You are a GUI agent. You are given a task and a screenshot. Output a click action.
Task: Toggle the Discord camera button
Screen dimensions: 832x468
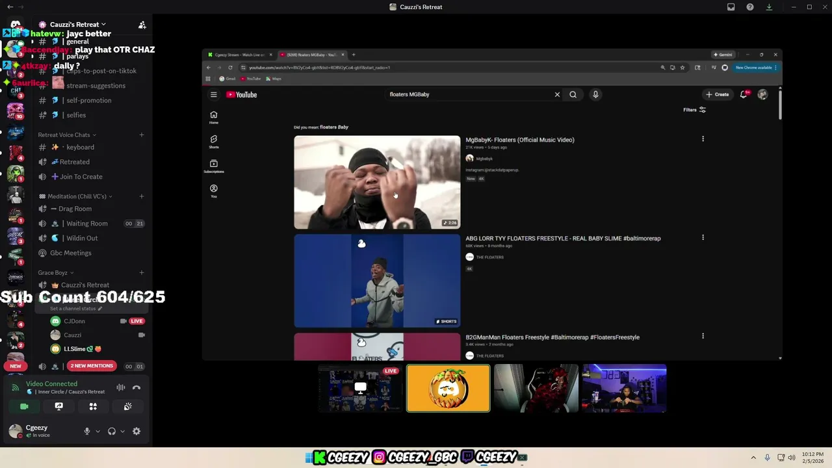click(24, 406)
